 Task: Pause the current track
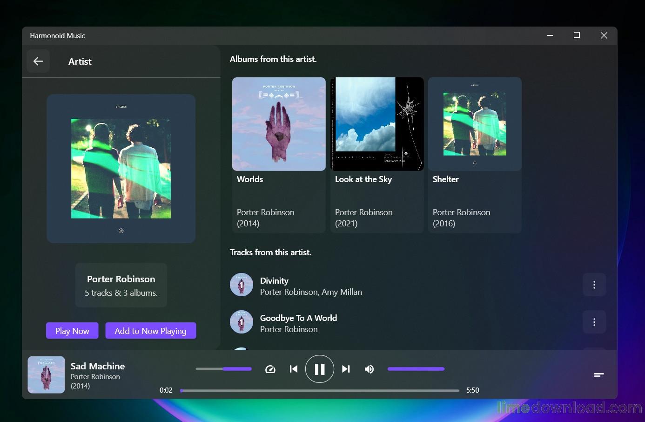pyautogui.click(x=319, y=369)
